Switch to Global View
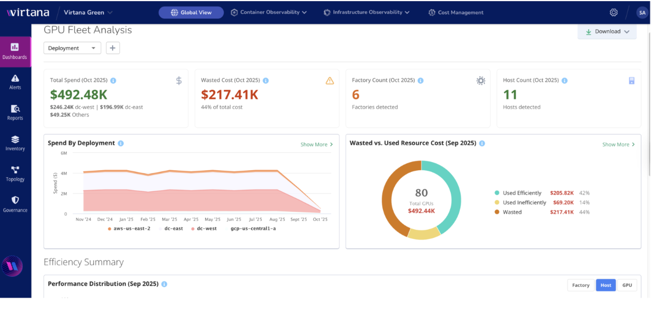Viewport: 651px width, 321px height. 191,12
